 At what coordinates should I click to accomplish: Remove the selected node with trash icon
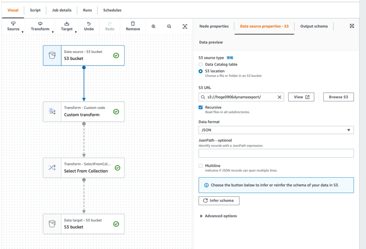coord(133,26)
